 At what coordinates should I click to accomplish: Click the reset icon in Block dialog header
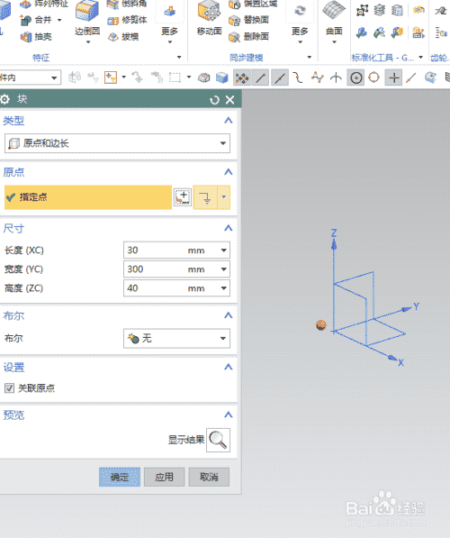click(214, 100)
